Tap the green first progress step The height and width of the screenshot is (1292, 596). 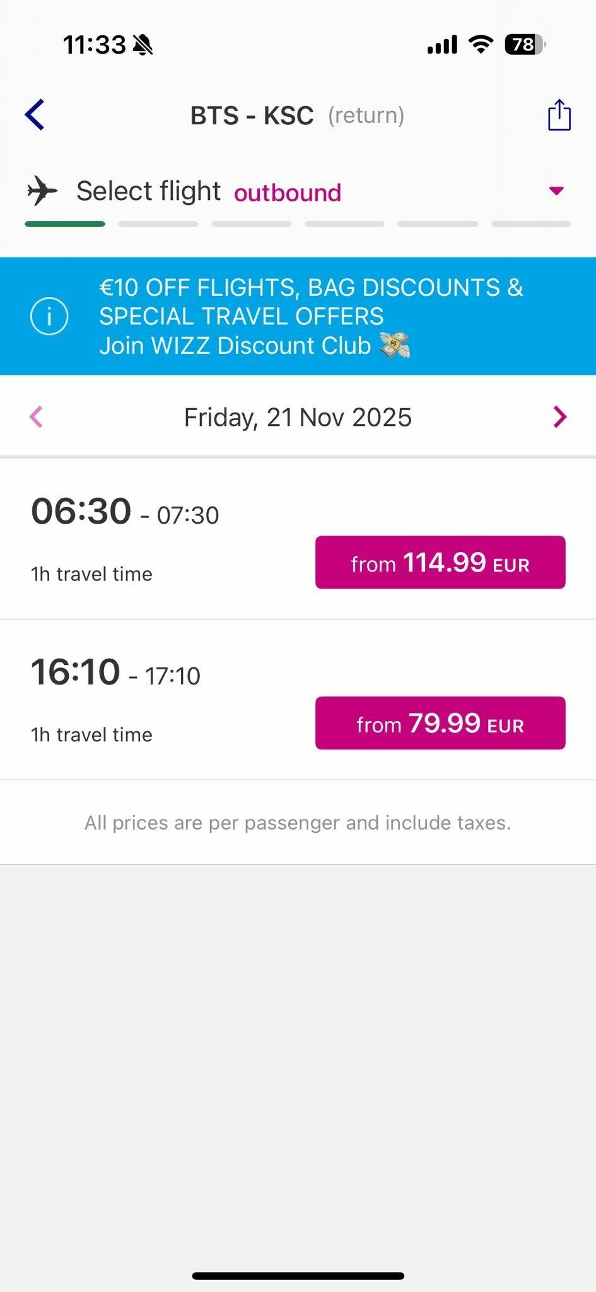[65, 224]
